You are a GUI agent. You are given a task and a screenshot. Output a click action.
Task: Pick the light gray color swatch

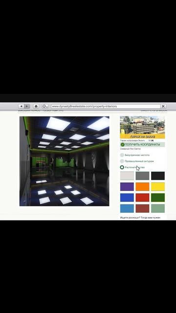pyautogui.click(x=127, y=176)
